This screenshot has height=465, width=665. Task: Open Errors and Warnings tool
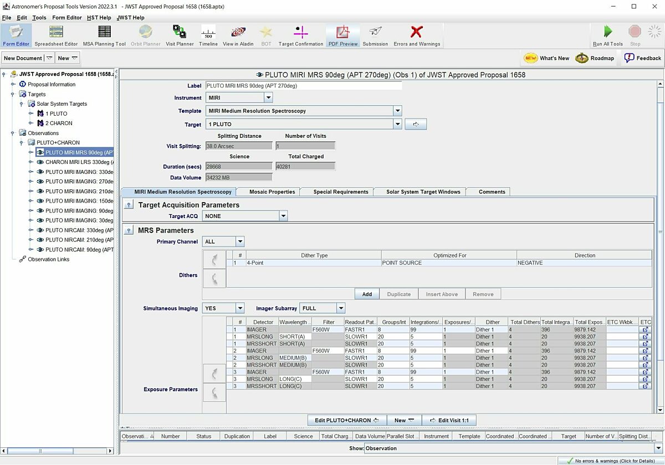[417, 35]
